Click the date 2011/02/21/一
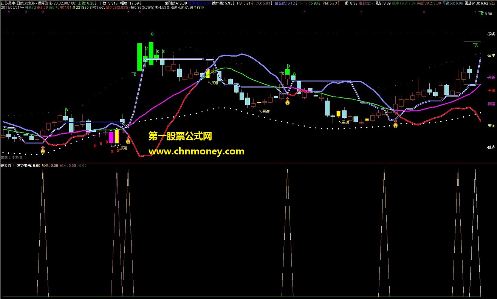The width and height of the screenshot is (497, 299). coord(11,7)
